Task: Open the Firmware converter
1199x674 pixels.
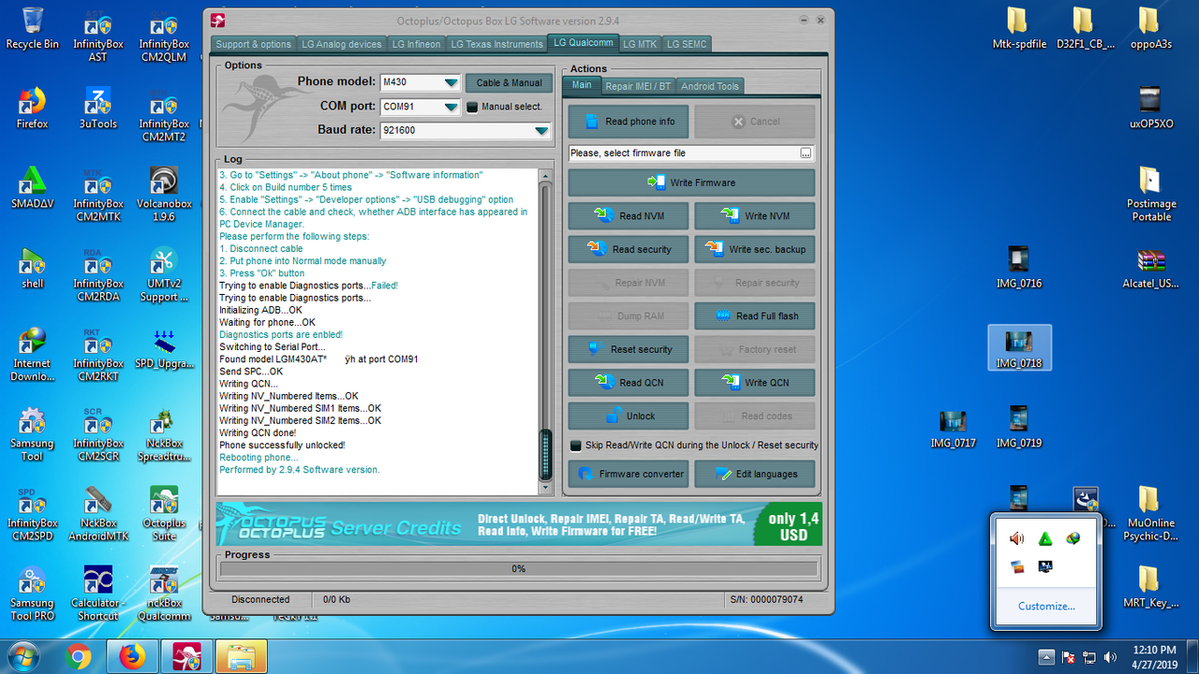Action: click(x=629, y=474)
